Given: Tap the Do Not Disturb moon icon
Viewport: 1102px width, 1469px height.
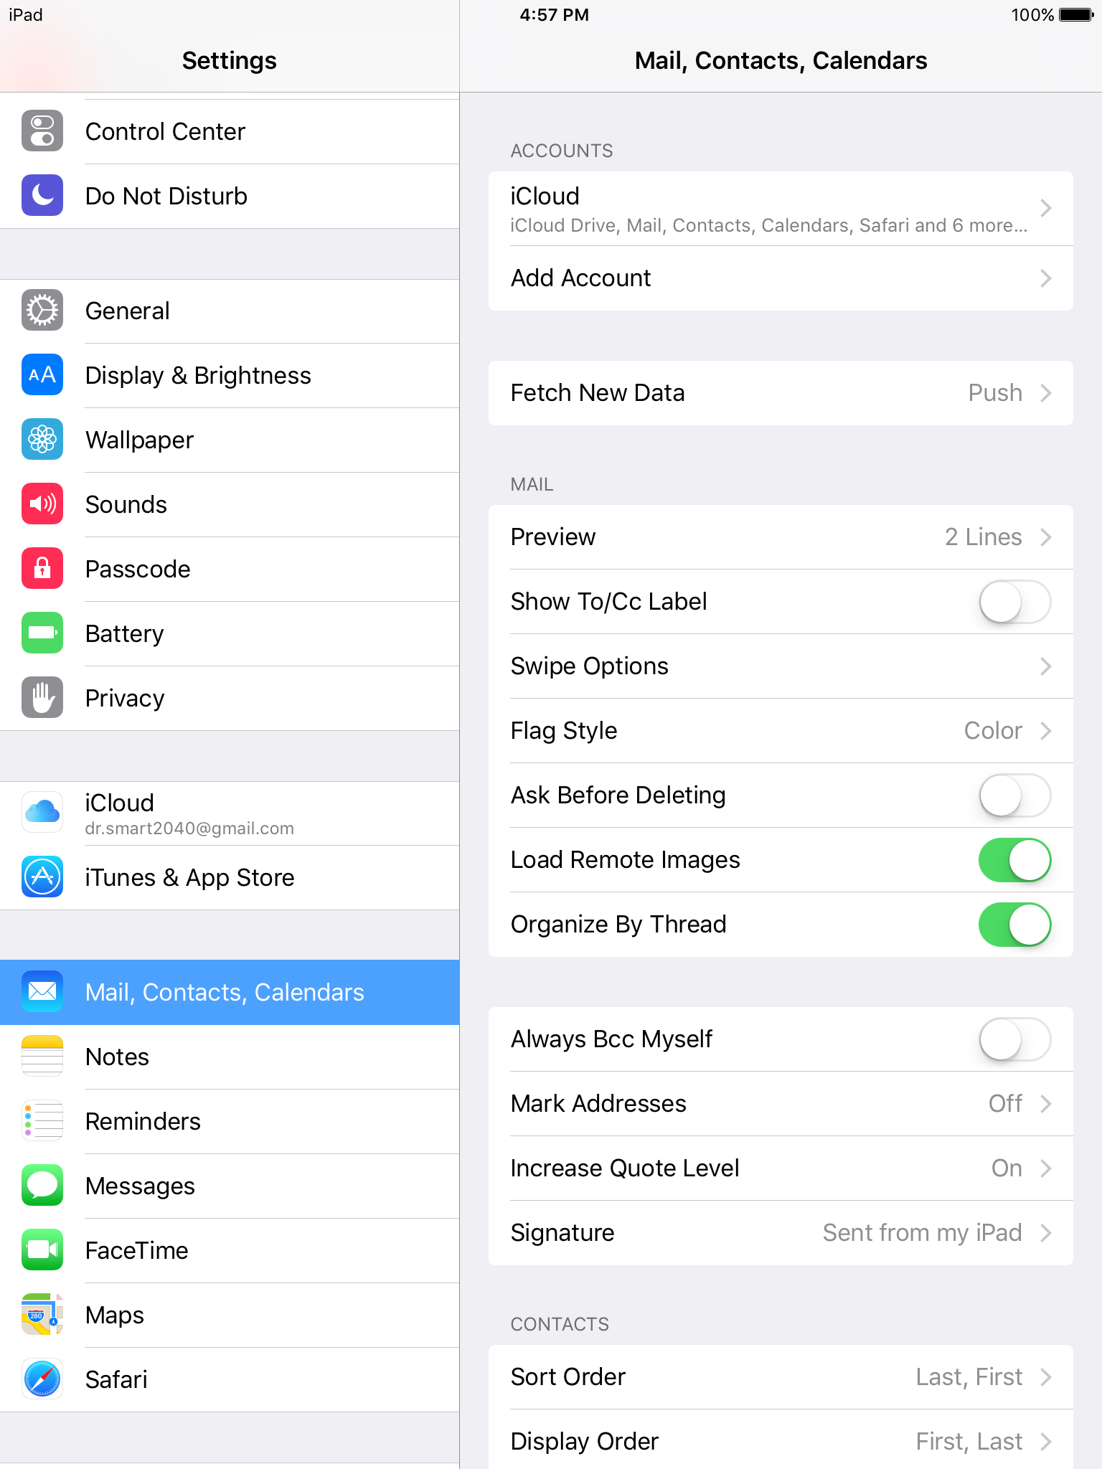Looking at the screenshot, I should click(42, 196).
